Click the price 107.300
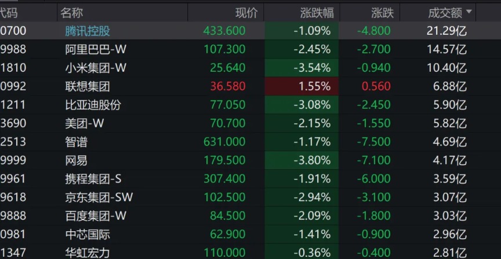This screenshot has width=501, height=259. 224,49
